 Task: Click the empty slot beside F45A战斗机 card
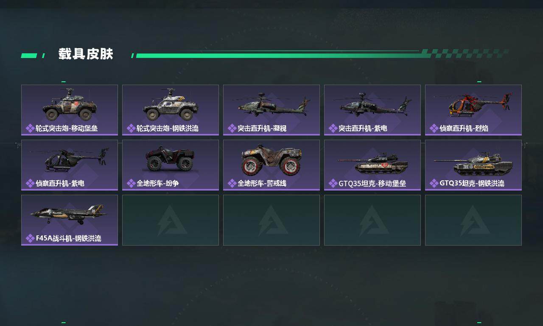click(x=171, y=220)
